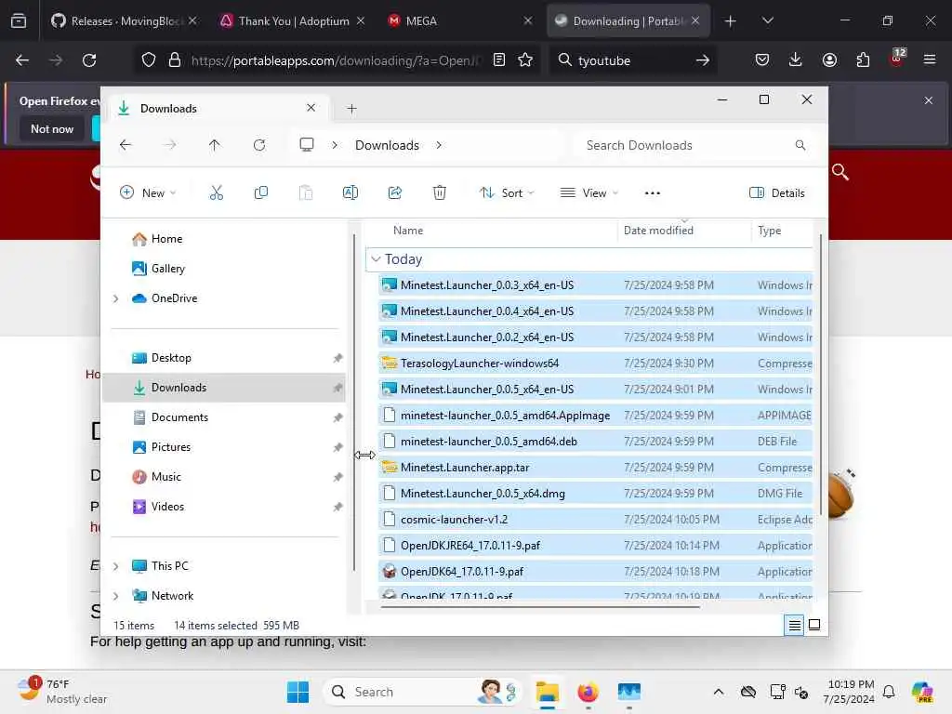Switch to large thumbnails view icon in status bar
The image size is (952, 714).
814,625
